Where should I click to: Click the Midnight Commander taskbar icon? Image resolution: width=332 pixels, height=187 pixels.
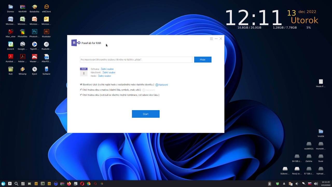click(56, 184)
